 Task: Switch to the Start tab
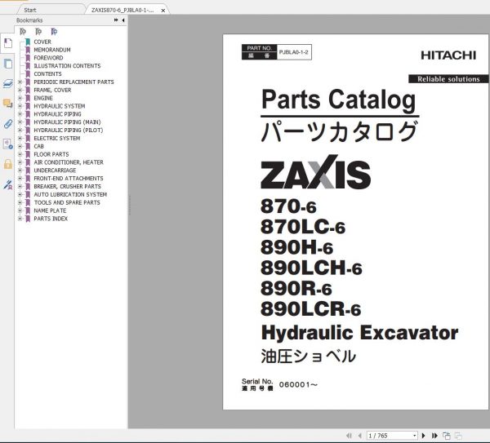pyautogui.click(x=30, y=10)
